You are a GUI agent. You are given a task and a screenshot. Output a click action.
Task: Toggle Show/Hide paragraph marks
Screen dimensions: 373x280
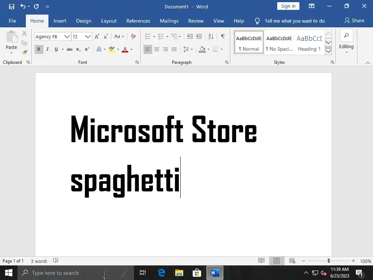click(223, 36)
